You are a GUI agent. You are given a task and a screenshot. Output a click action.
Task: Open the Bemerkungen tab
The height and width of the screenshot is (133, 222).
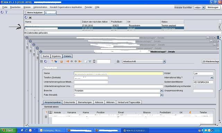[x=85, y=102]
